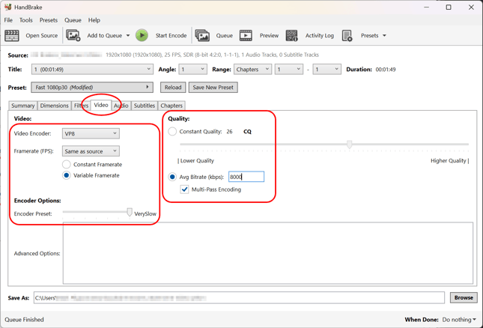Open the Activity Log icon
Image resolution: width=483 pixels, height=328 pixels.
(292, 35)
